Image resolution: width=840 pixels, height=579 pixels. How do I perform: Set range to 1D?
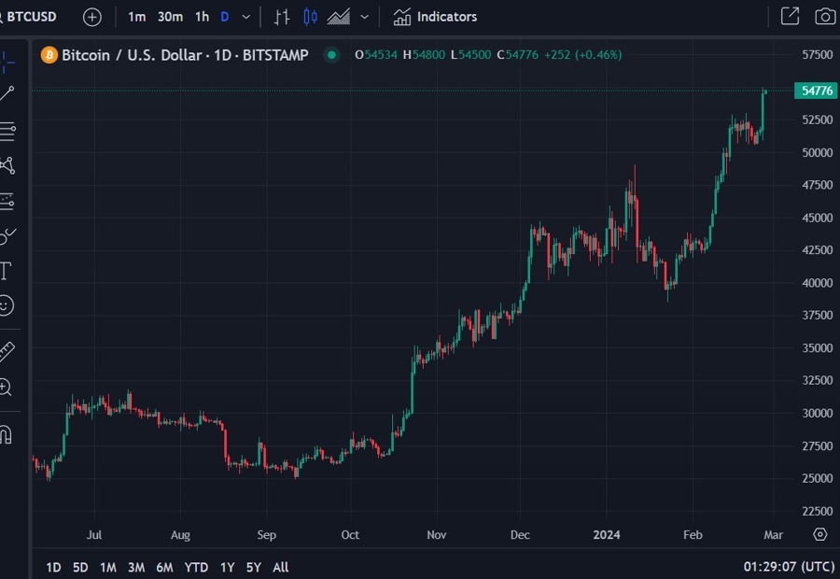pyautogui.click(x=53, y=567)
